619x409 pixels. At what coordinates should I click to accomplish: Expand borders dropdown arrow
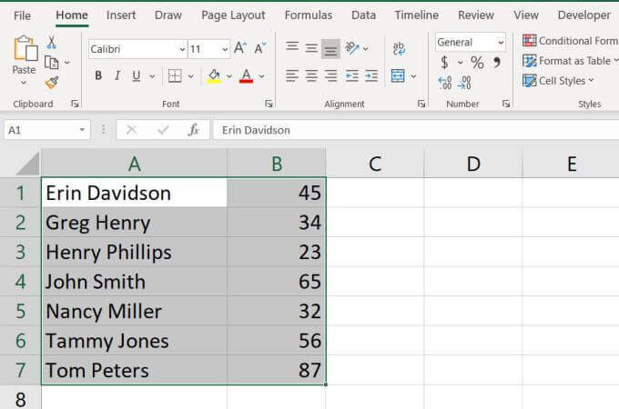point(190,76)
